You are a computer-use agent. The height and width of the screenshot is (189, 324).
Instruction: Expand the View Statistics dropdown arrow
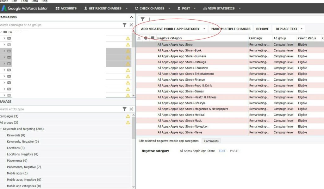click(x=240, y=8)
